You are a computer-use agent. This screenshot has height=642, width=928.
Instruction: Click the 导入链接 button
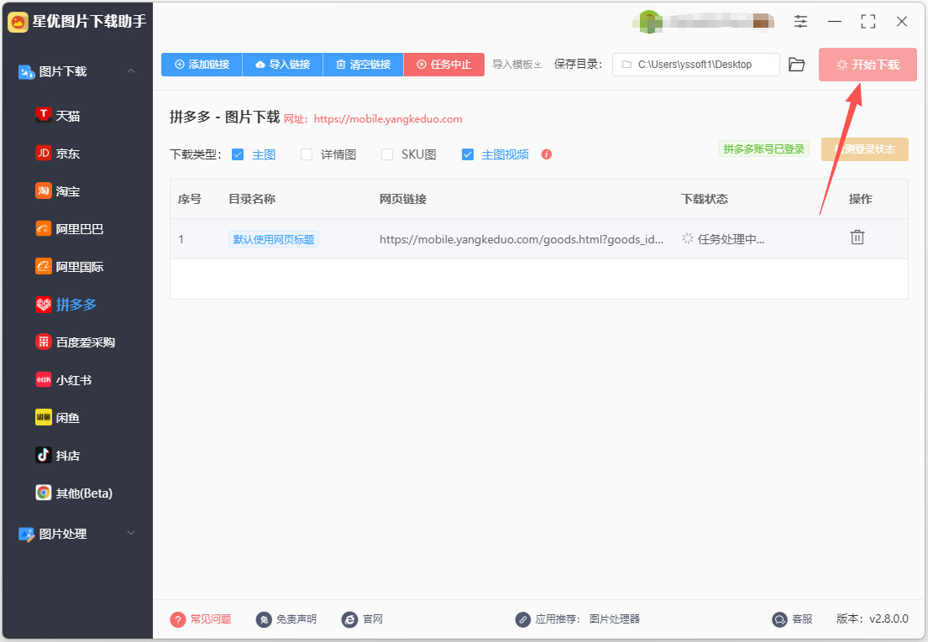point(283,65)
